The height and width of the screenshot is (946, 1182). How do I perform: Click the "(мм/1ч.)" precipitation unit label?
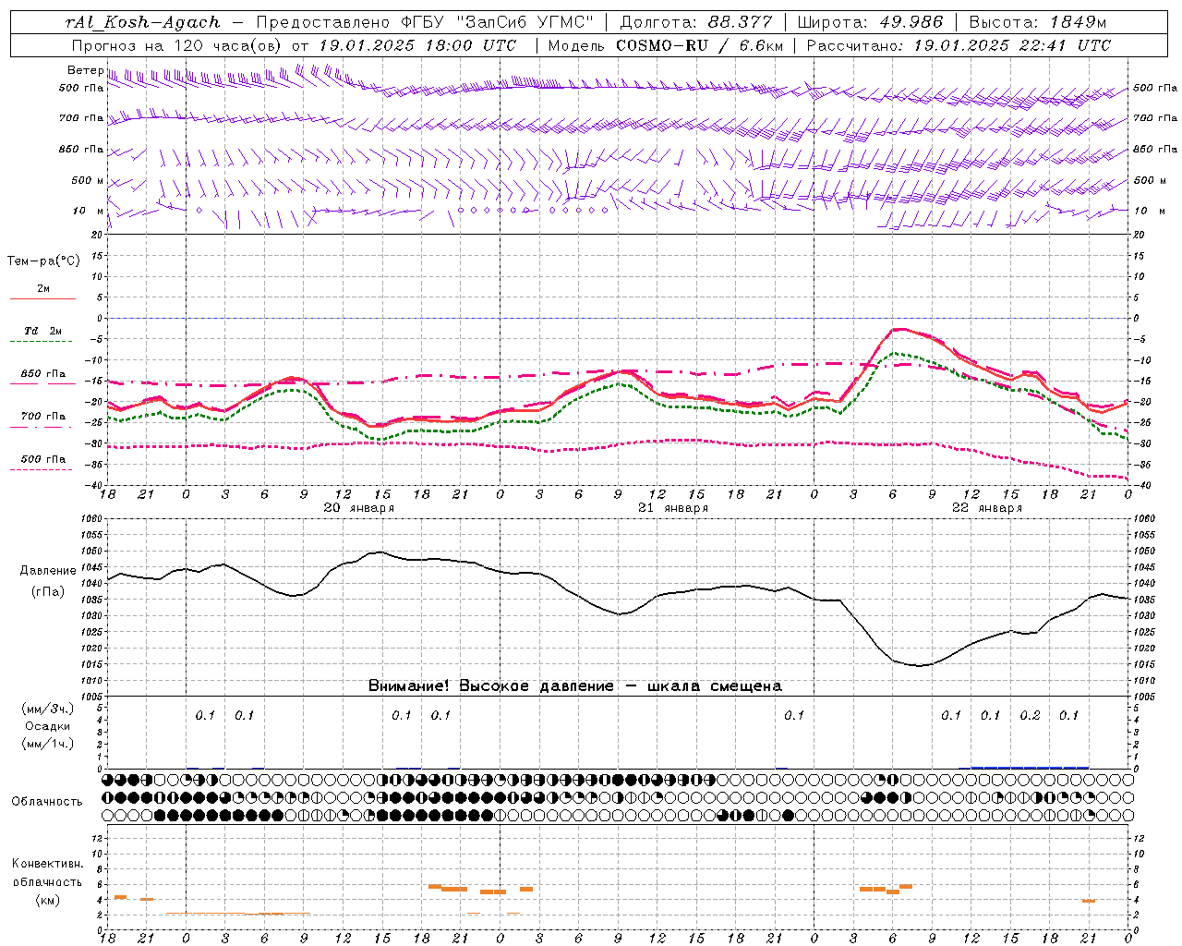tap(48, 744)
